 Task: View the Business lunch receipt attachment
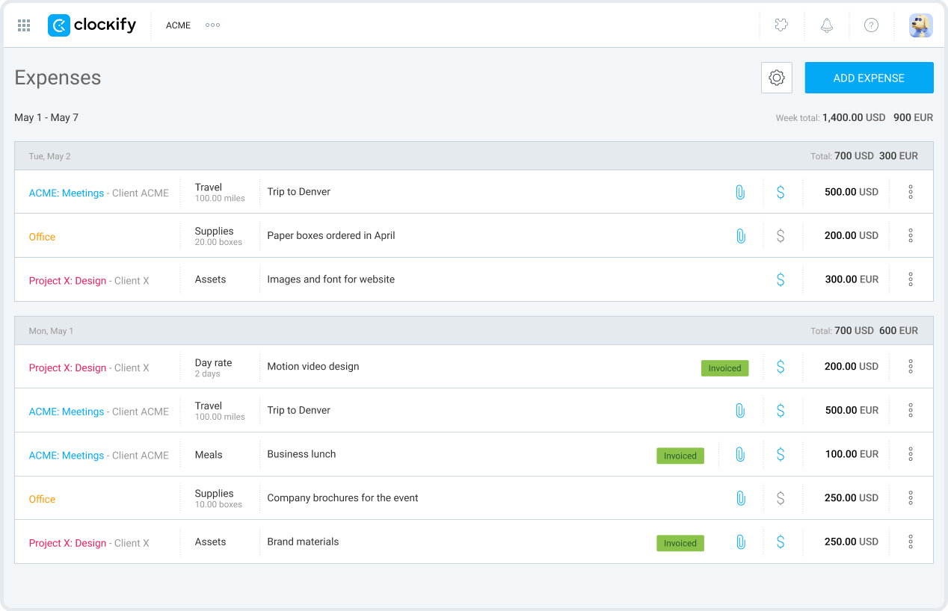(740, 454)
